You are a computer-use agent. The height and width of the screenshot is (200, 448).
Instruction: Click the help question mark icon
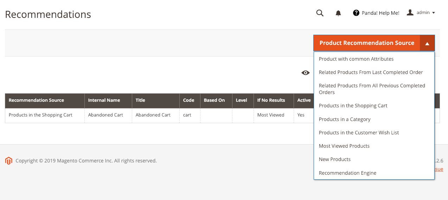click(356, 13)
